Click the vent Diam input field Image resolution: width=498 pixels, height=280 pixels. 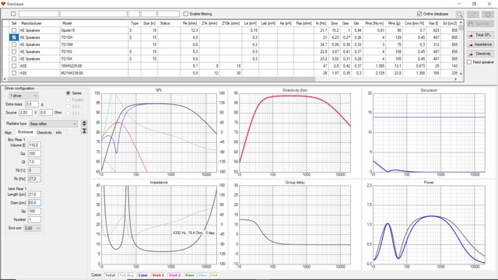tap(34, 202)
